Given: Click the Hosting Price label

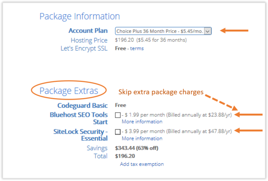Looking at the screenshot, I should tap(89, 40).
